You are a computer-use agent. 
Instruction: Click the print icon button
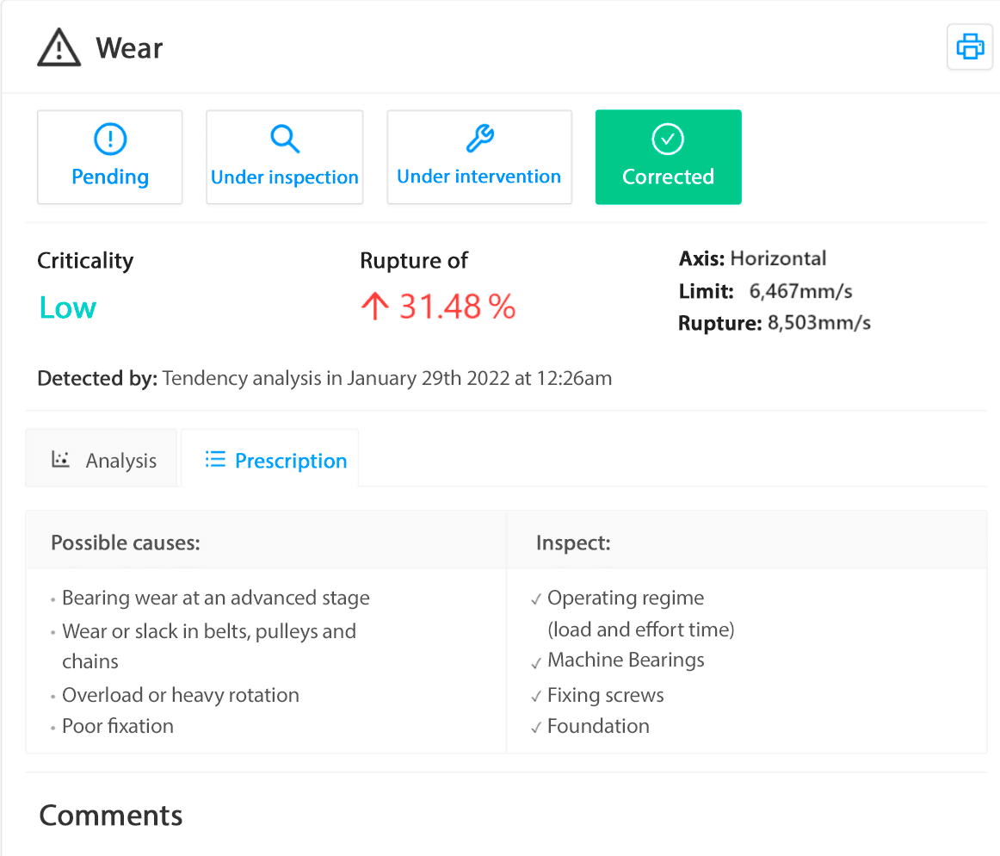[969, 47]
